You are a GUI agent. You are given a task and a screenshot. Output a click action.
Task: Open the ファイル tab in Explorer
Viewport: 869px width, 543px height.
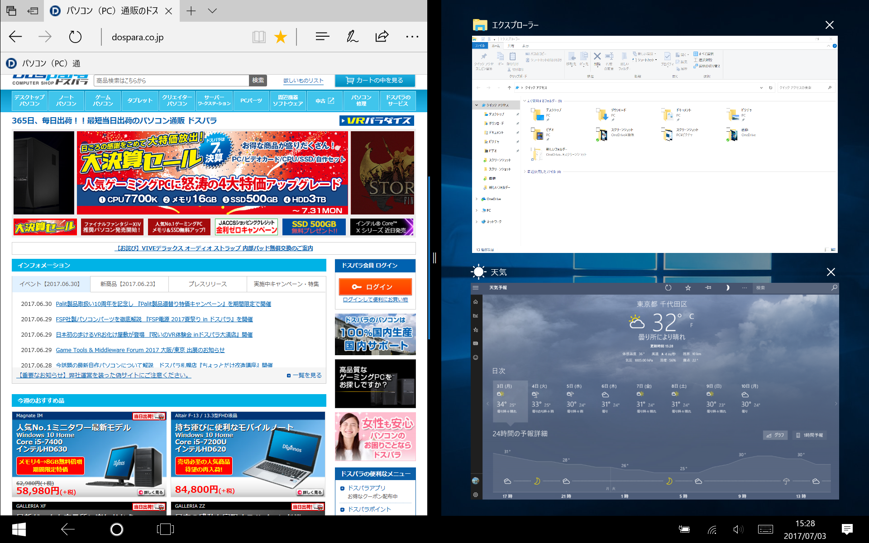(480, 46)
